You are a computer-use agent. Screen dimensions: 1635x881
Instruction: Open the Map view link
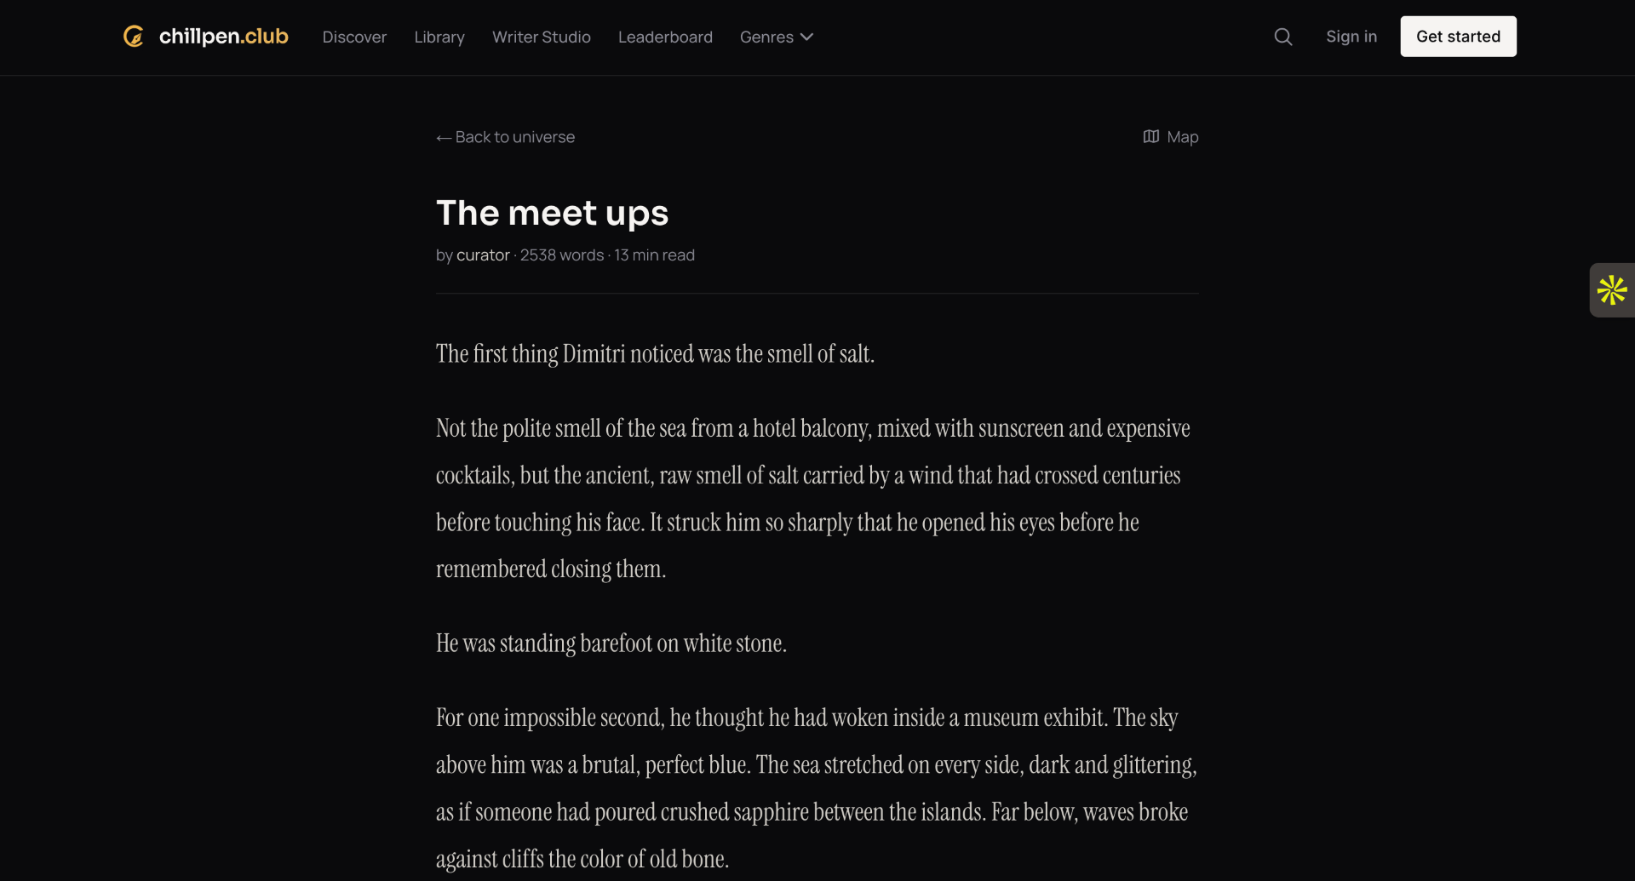point(1170,137)
